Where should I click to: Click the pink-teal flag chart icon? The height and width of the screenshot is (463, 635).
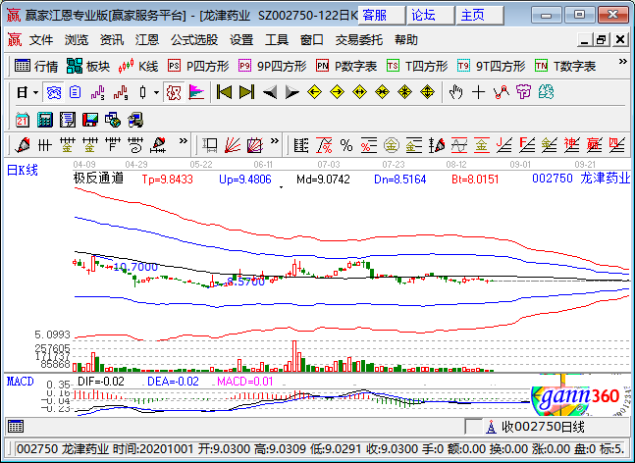coord(196,92)
